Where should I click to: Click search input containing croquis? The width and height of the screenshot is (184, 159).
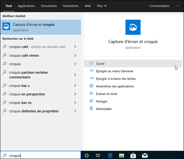coord(40,155)
